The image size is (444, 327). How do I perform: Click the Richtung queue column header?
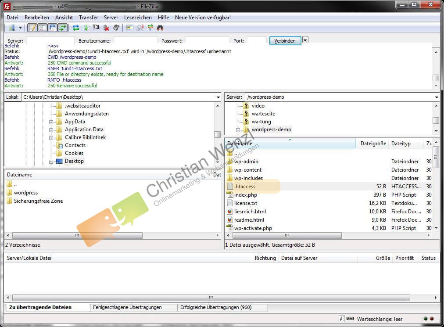pyautogui.click(x=265, y=258)
